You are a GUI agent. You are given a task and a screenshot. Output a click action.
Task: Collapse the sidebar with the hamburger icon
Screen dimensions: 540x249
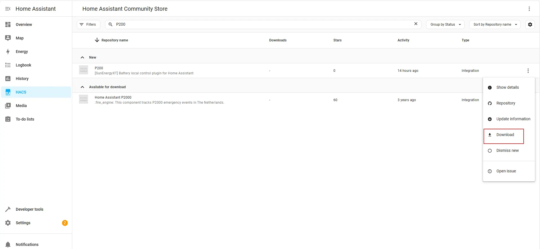(x=8, y=9)
